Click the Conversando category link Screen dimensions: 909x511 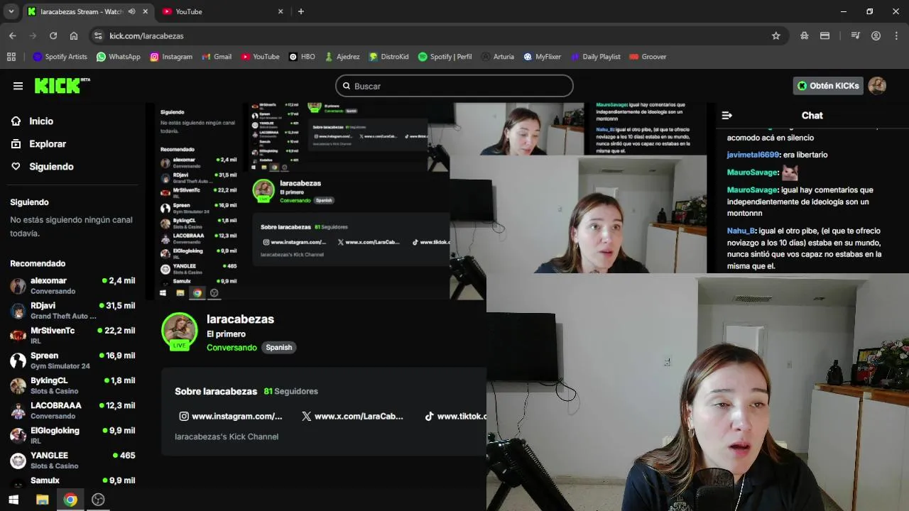point(232,348)
